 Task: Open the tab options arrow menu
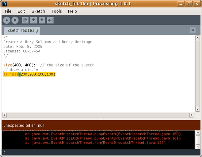click(193, 30)
